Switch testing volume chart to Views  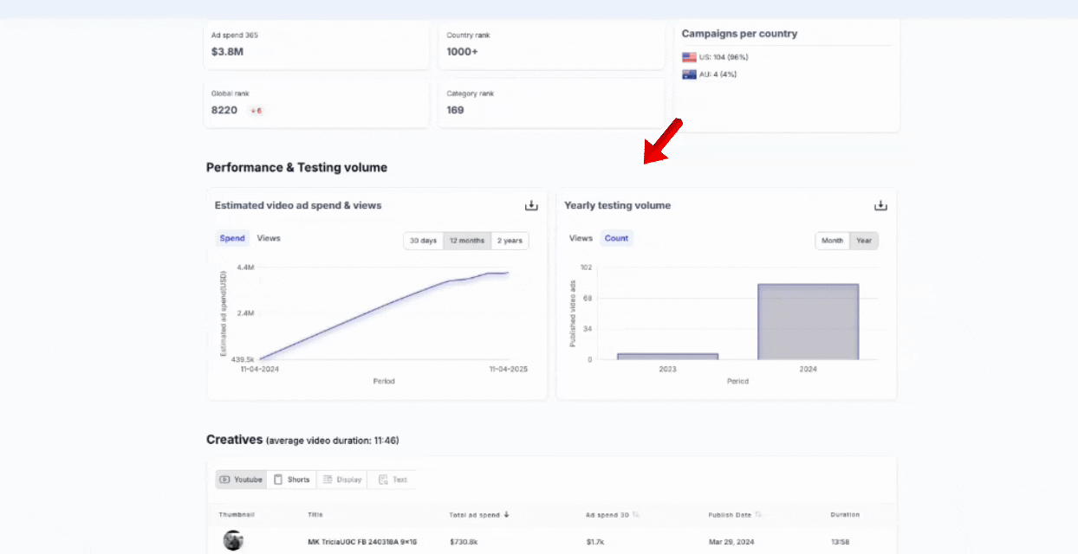[x=581, y=238]
